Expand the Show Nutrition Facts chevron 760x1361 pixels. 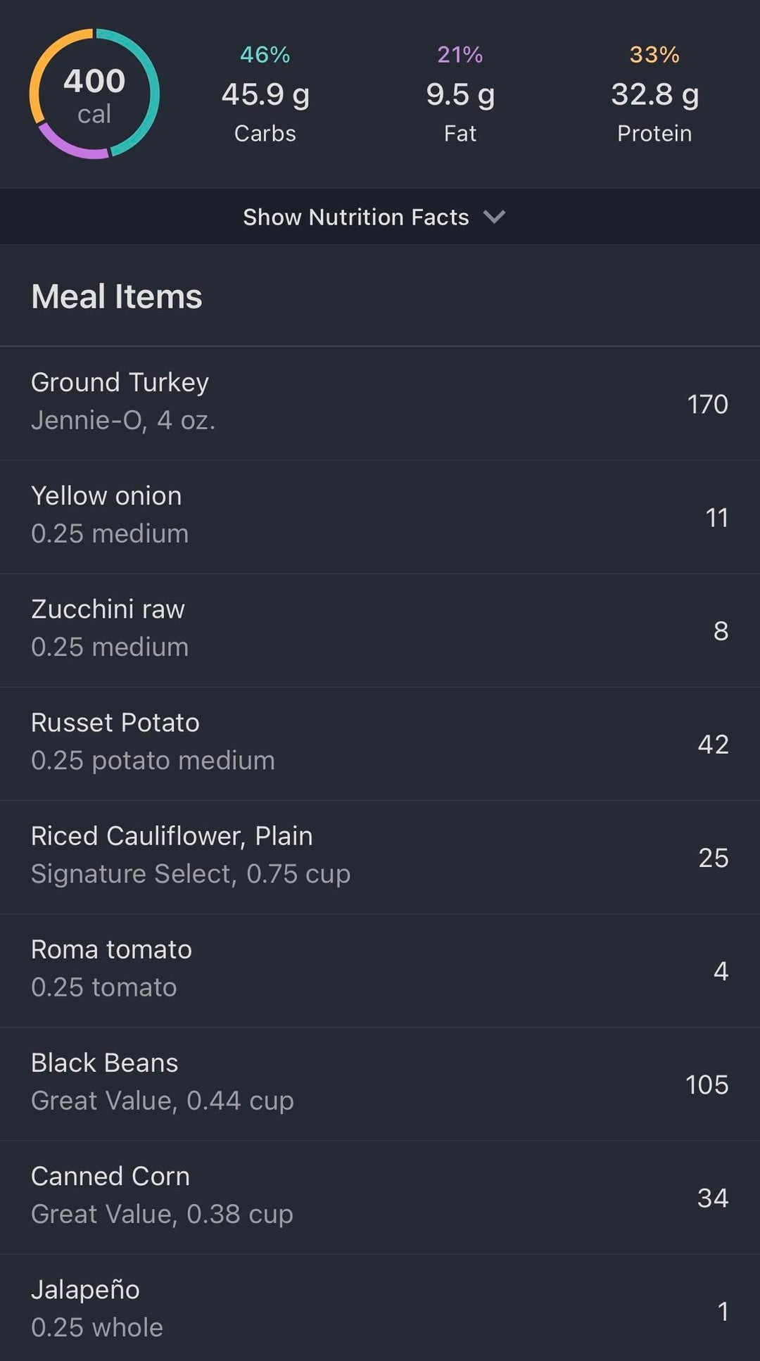(495, 217)
